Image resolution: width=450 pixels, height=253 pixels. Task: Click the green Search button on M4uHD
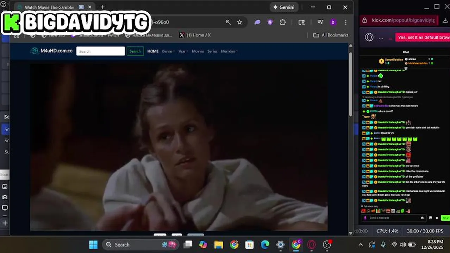pyautogui.click(x=135, y=51)
